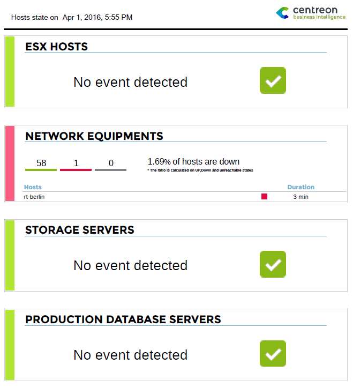This screenshot has height=387, width=353.
Task: Click the PRODUCTION DATABASE SERVERS section title
Action: tap(123, 319)
